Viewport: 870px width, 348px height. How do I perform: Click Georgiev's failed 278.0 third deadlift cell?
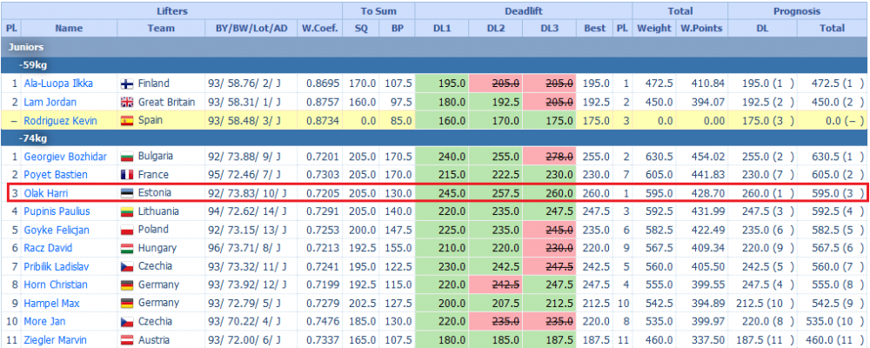pyautogui.click(x=549, y=157)
